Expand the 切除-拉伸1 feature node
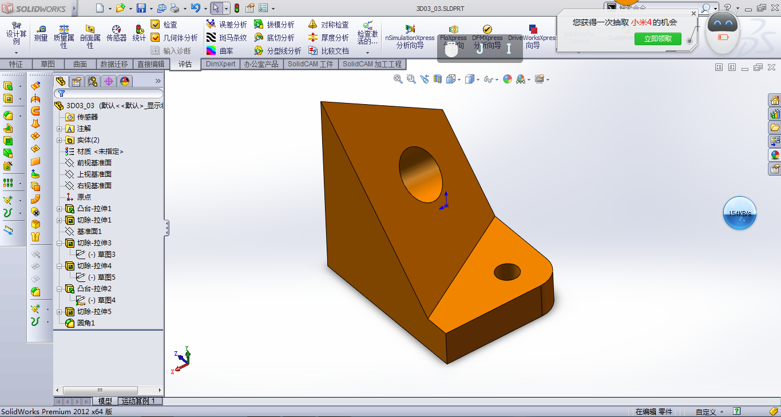 pos(60,220)
